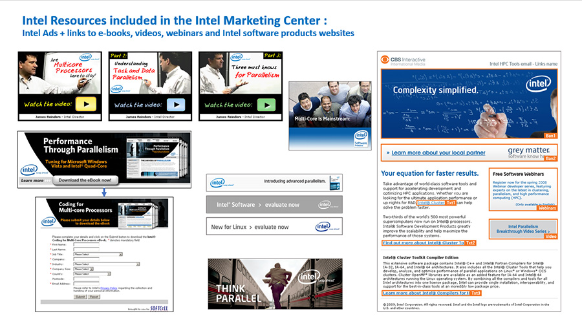
Task: Click the 'Intel HPC Tools email - Links name' text
Action: [523, 64]
